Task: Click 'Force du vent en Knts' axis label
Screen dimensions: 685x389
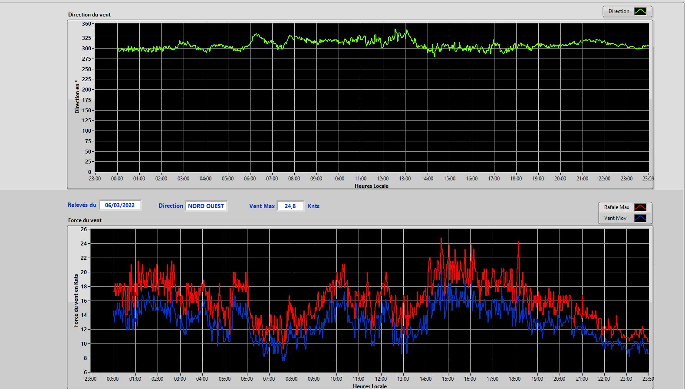Action: pyautogui.click(x=76, y=300)
